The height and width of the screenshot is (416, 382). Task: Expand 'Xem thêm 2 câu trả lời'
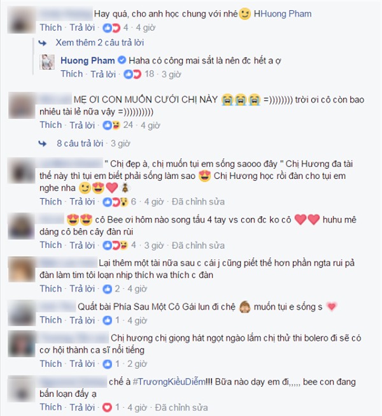pyautogui.click(x=100, y=43)
